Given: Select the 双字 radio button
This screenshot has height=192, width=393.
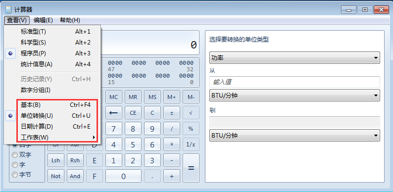Looking at the screenshot, I should (x=15, y=155).
